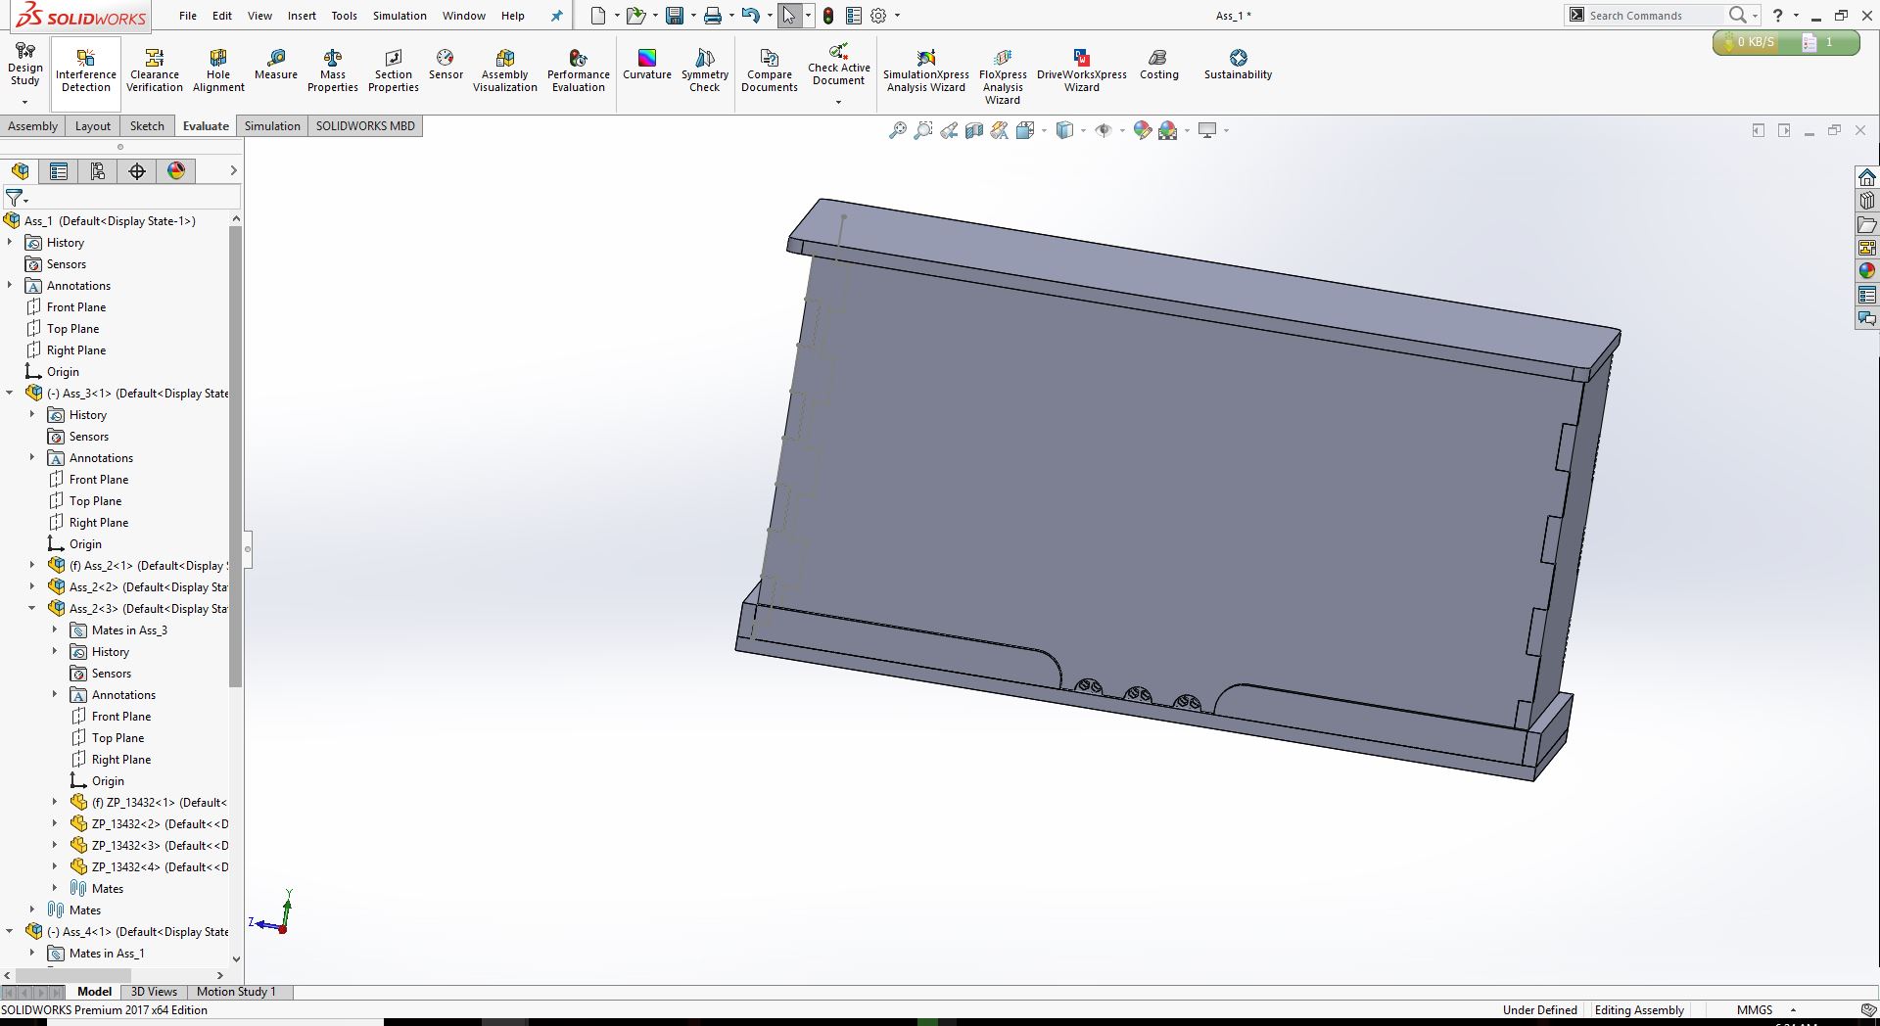Click the Clearance Verification tool

(x=155, y=70)
